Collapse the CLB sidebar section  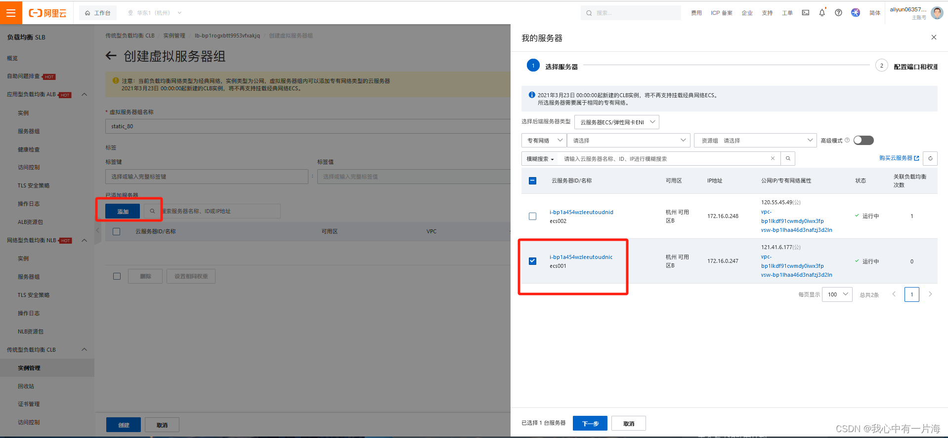coord(84,350)
